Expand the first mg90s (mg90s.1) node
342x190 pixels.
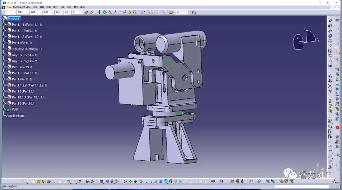[3, 55]
